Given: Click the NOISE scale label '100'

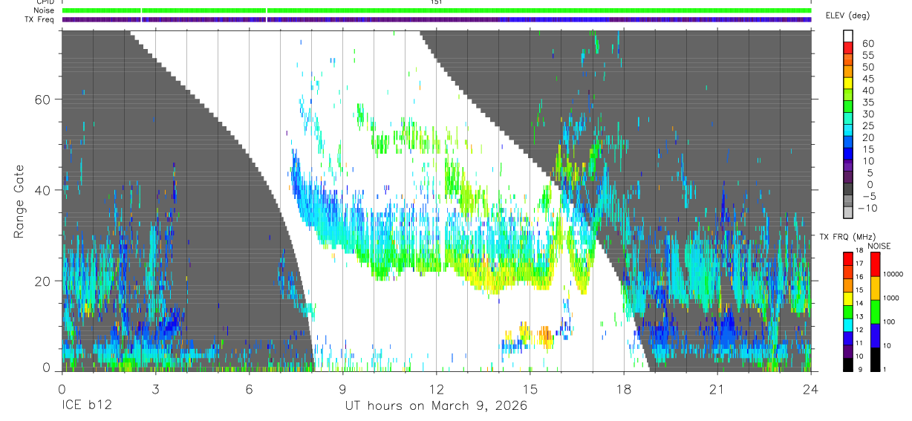Looking at the screenshot, I should point(890,322).
